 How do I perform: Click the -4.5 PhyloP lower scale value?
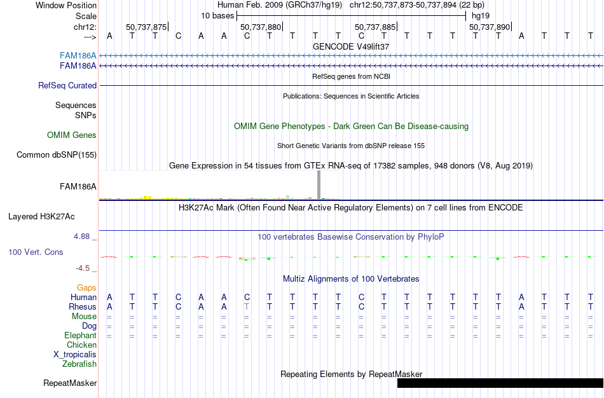pos(83,268)
